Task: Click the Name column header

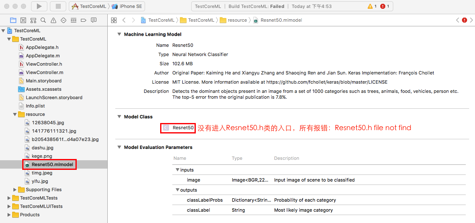Action: (180, 158)
